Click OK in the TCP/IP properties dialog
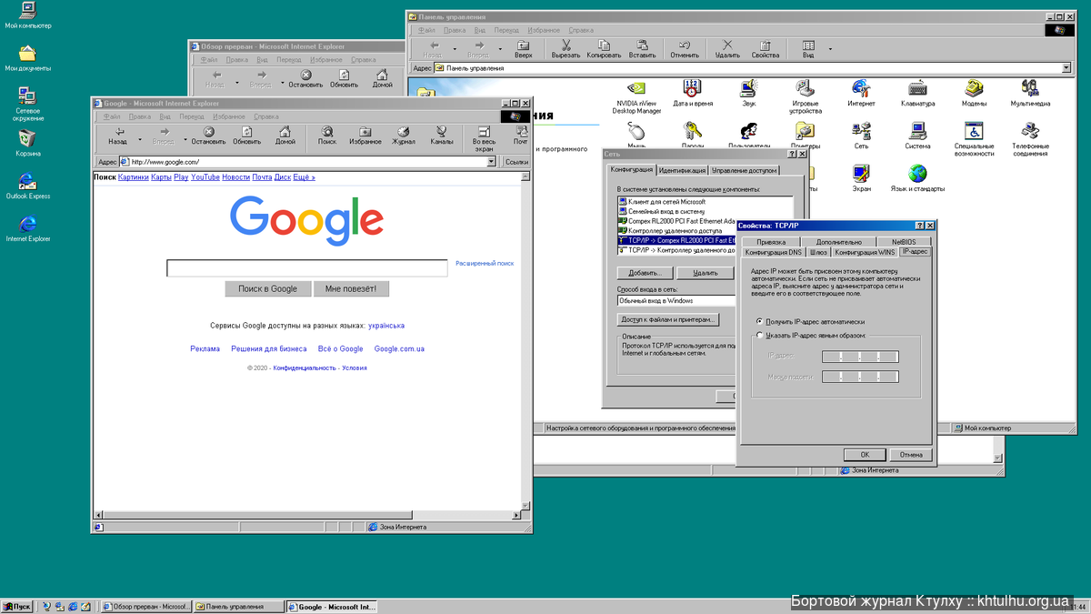The image size is (1091, 614). tap(865, 455)
